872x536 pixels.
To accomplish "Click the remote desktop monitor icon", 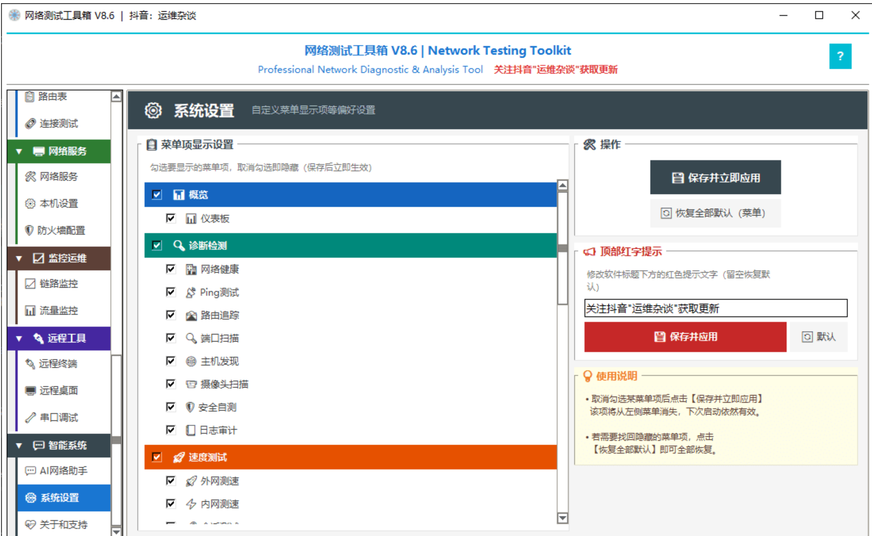I will (x=31, y=391).
